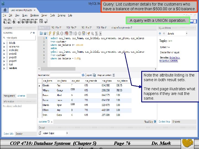Beautify query broom icon

(x=88, y=33)
